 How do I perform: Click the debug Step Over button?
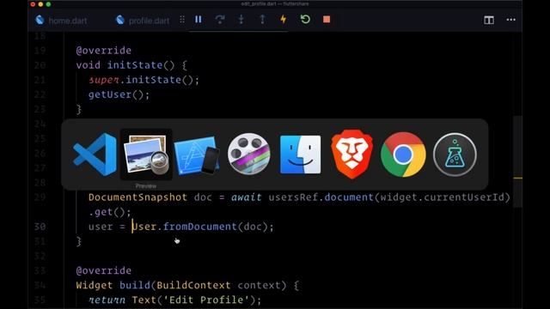220,19
